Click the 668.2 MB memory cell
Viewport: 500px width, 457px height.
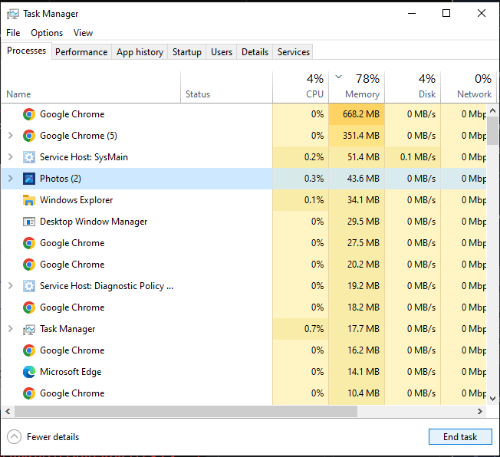[357, 114]
